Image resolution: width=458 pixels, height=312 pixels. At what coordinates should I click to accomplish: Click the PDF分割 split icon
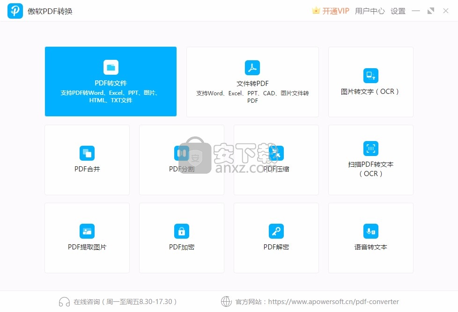(x=182, y=153)
